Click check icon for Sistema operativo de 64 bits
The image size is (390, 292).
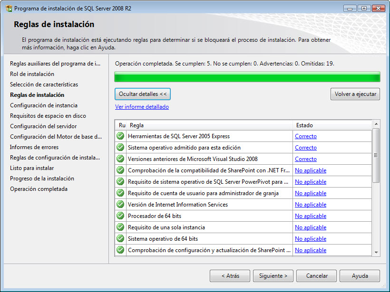120,239
